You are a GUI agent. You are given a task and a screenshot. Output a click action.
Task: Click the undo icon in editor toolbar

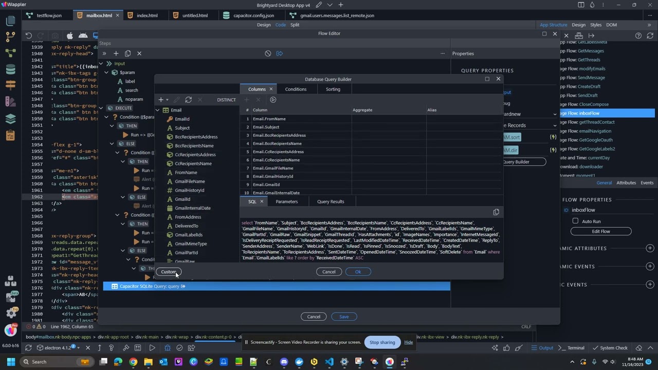click(29, 36)
